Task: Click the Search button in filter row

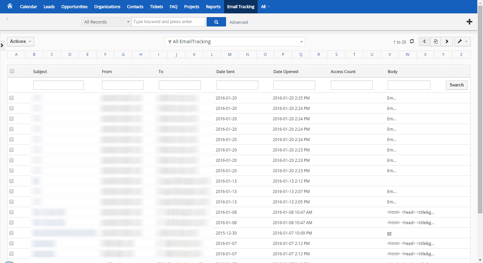Action: (457, 85)
